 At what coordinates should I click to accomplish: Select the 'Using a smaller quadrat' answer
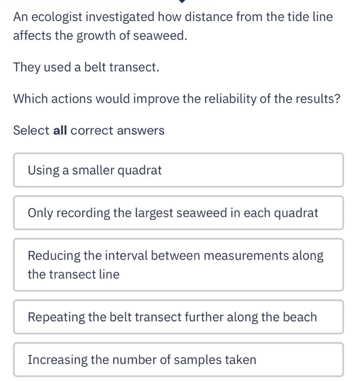click(x=178, y=170)
